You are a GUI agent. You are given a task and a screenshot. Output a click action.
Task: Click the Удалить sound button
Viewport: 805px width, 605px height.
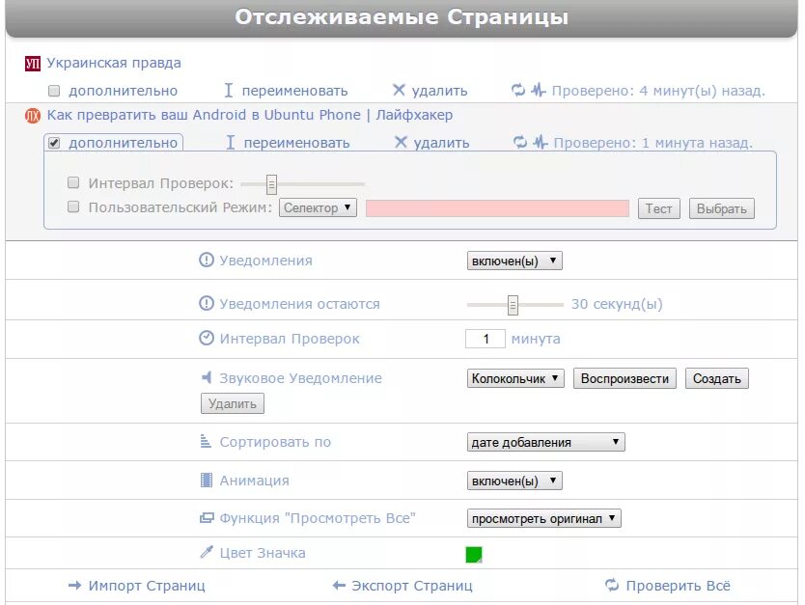pos(232,404)
